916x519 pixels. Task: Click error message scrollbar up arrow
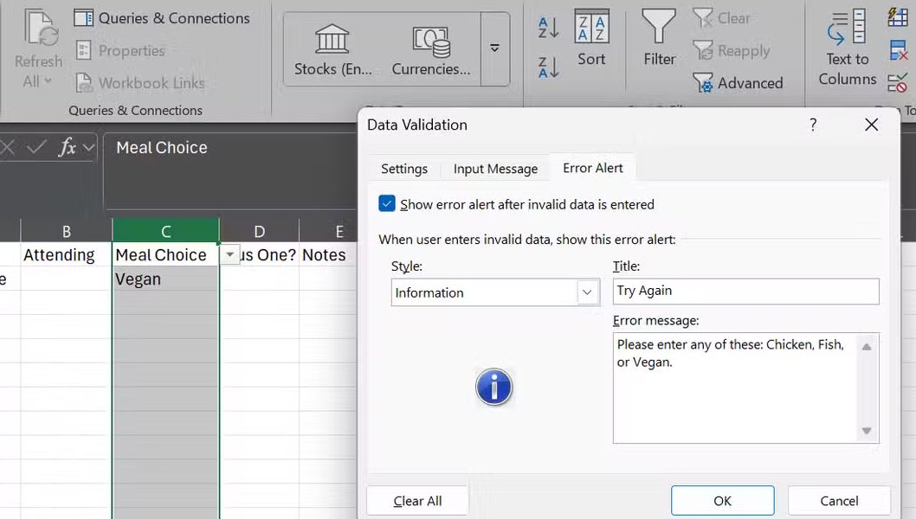[867, 347]
